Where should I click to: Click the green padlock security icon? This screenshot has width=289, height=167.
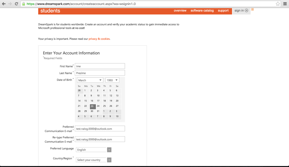pyautogui.click(x=24, y=4)
